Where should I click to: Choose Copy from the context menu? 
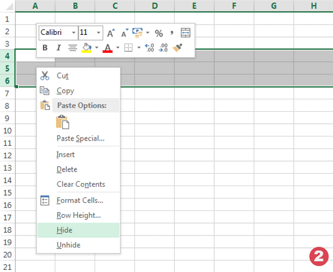[79, 91]
